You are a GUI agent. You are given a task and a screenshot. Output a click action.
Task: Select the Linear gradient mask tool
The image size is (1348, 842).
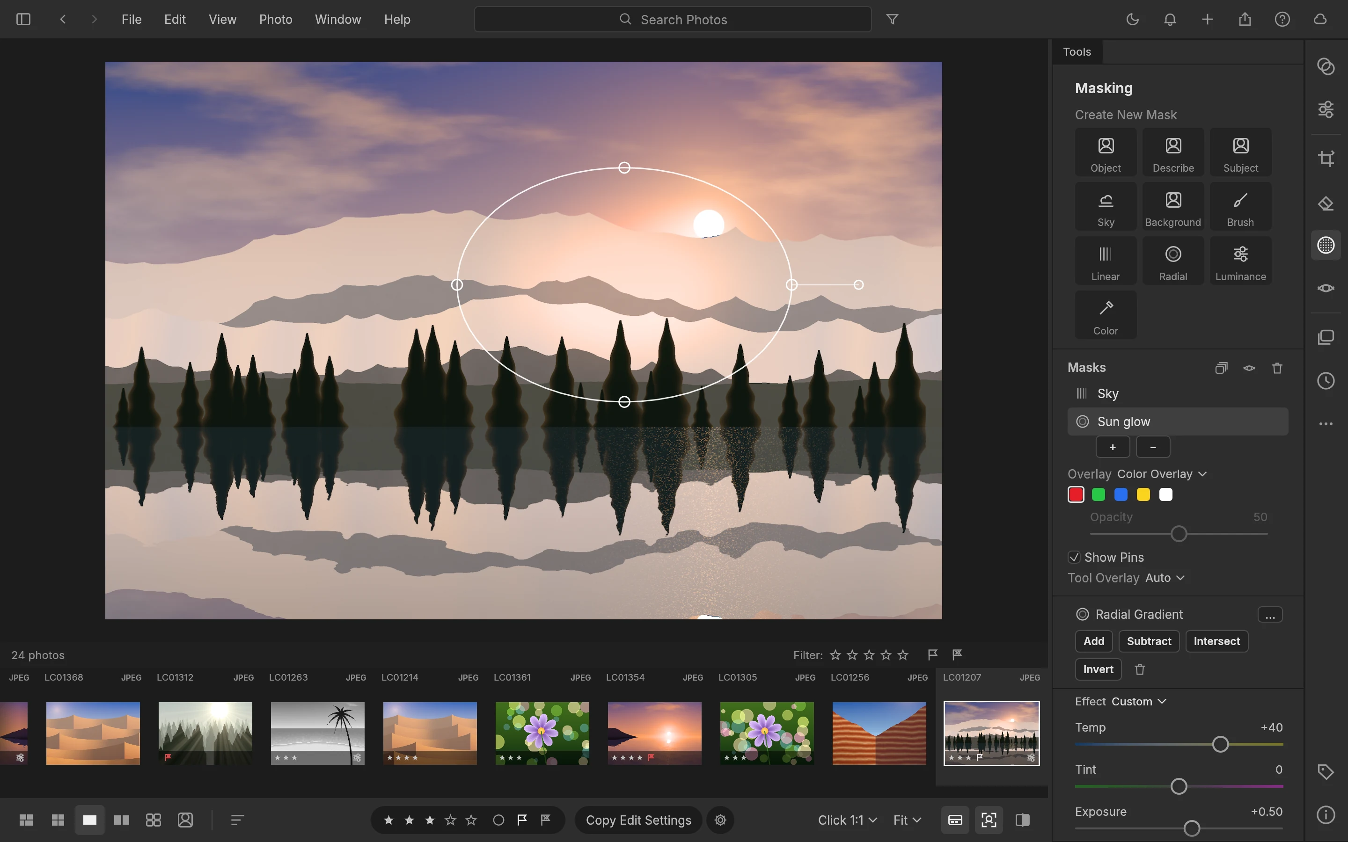1105,261
